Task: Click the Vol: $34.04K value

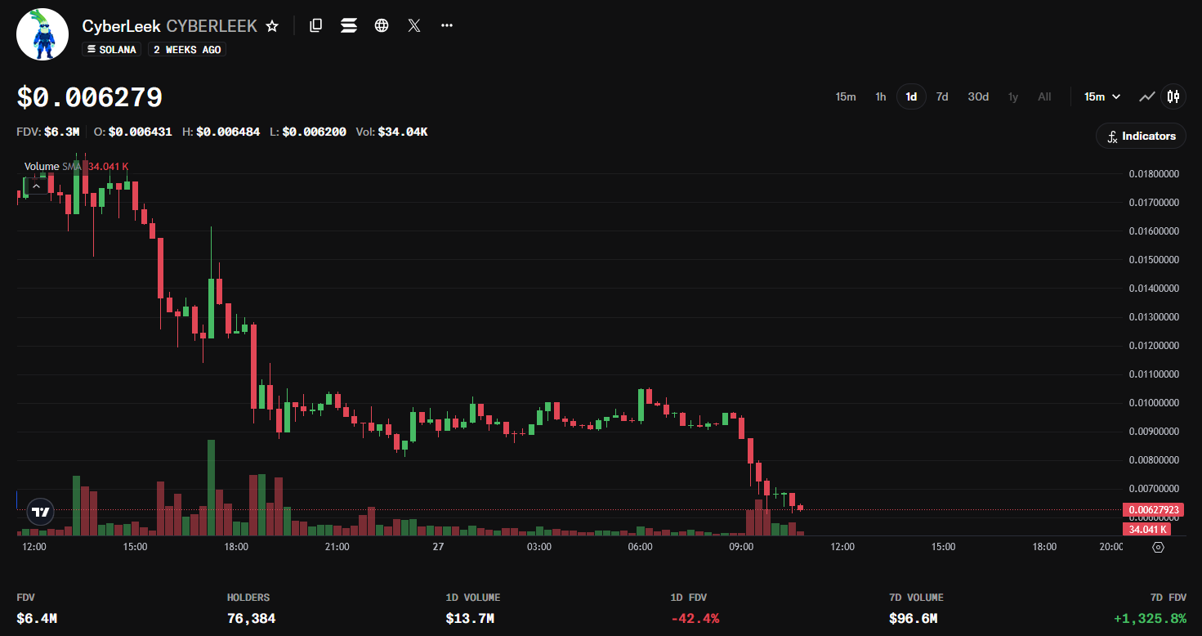Action: click(391, 131)
